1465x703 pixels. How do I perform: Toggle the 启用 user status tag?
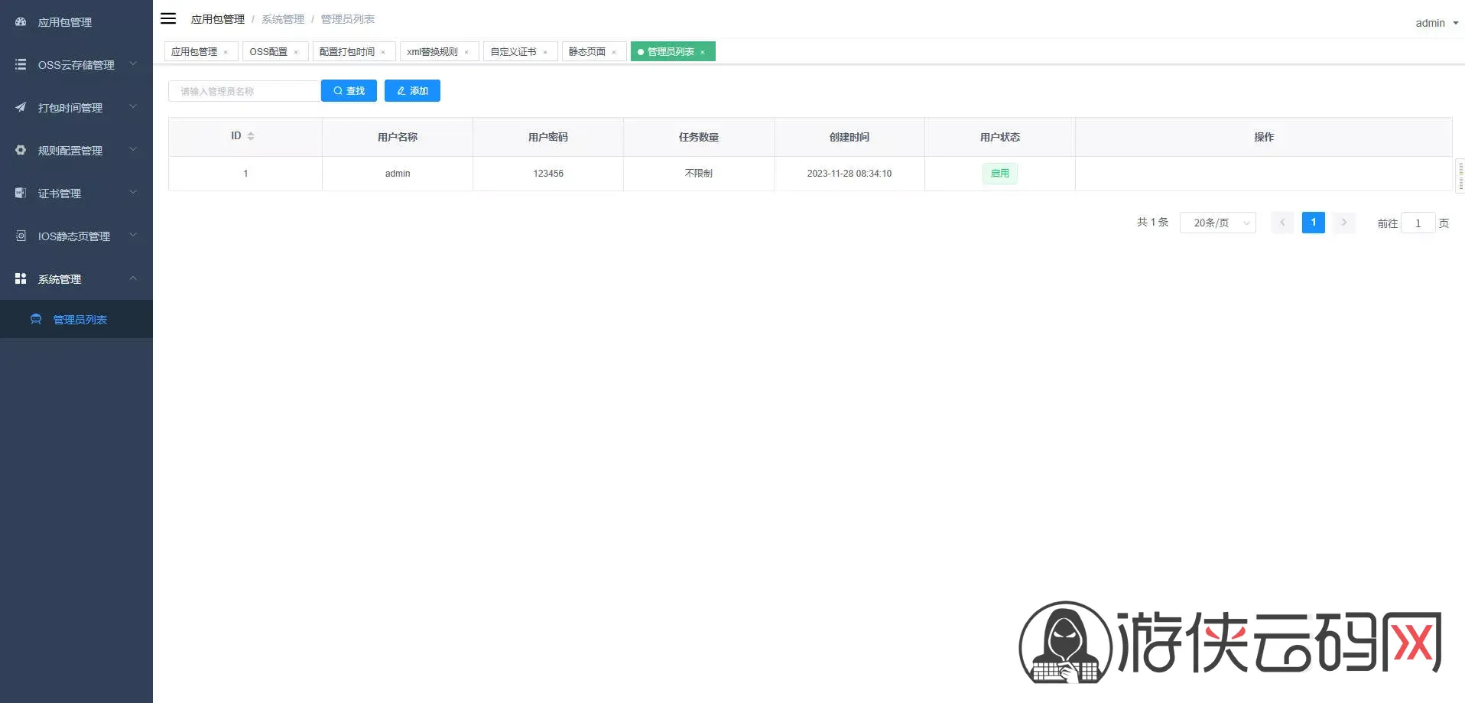pos(999,174)
